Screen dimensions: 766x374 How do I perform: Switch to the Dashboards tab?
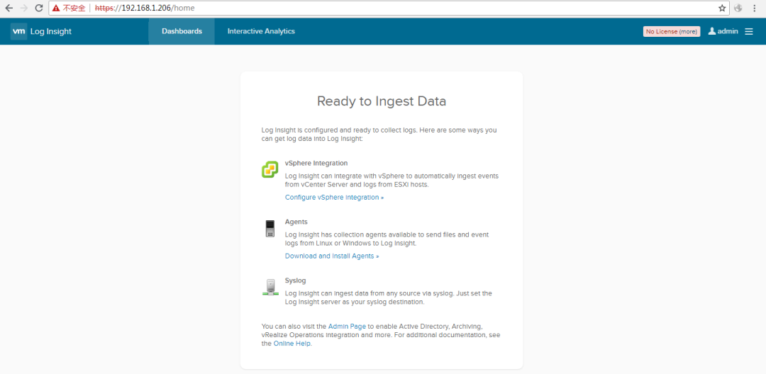click(182, 31)
